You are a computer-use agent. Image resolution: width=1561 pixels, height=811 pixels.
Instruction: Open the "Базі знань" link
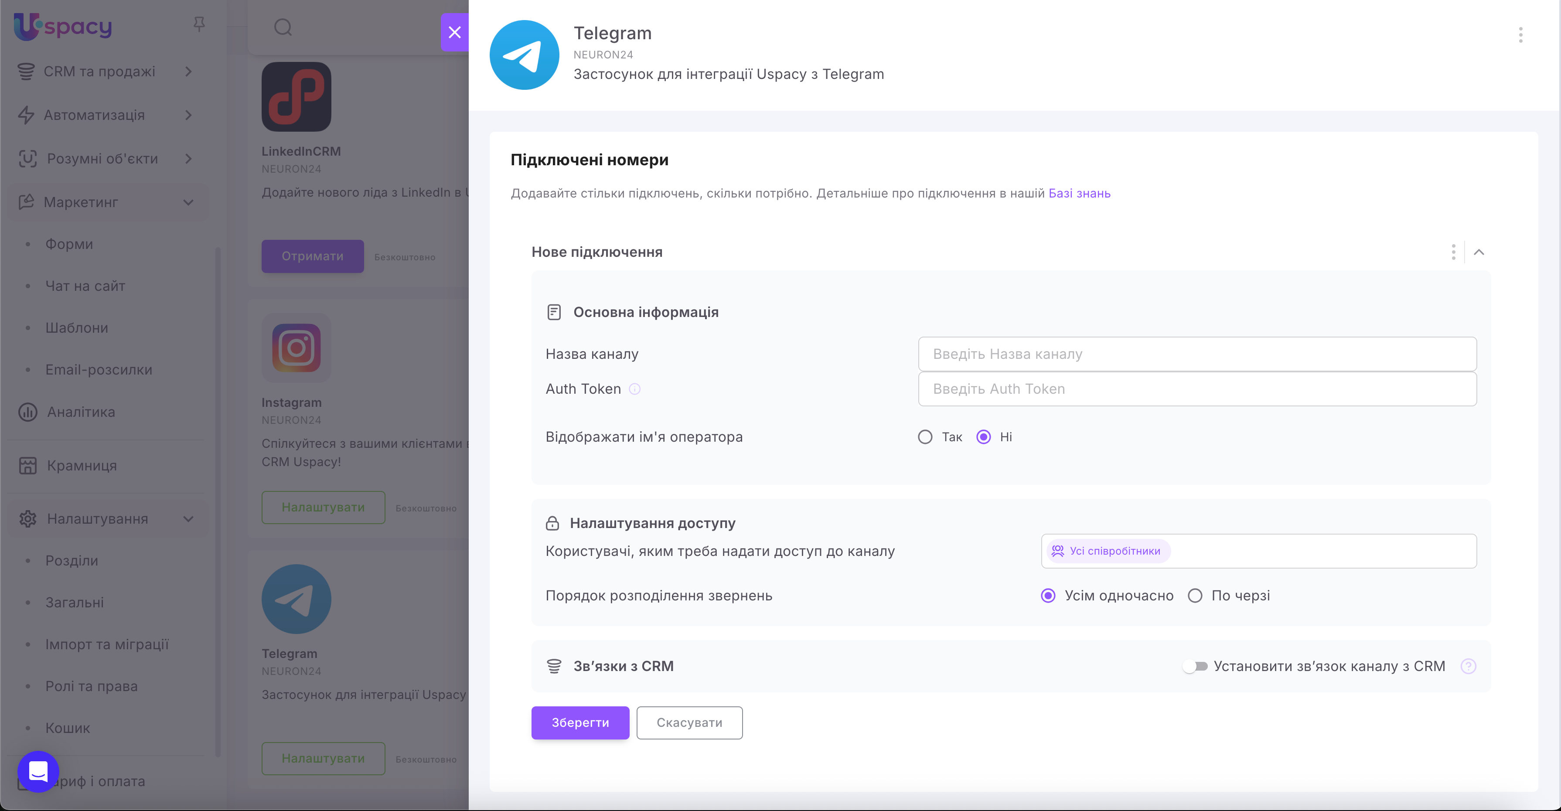click(1079, 193)
